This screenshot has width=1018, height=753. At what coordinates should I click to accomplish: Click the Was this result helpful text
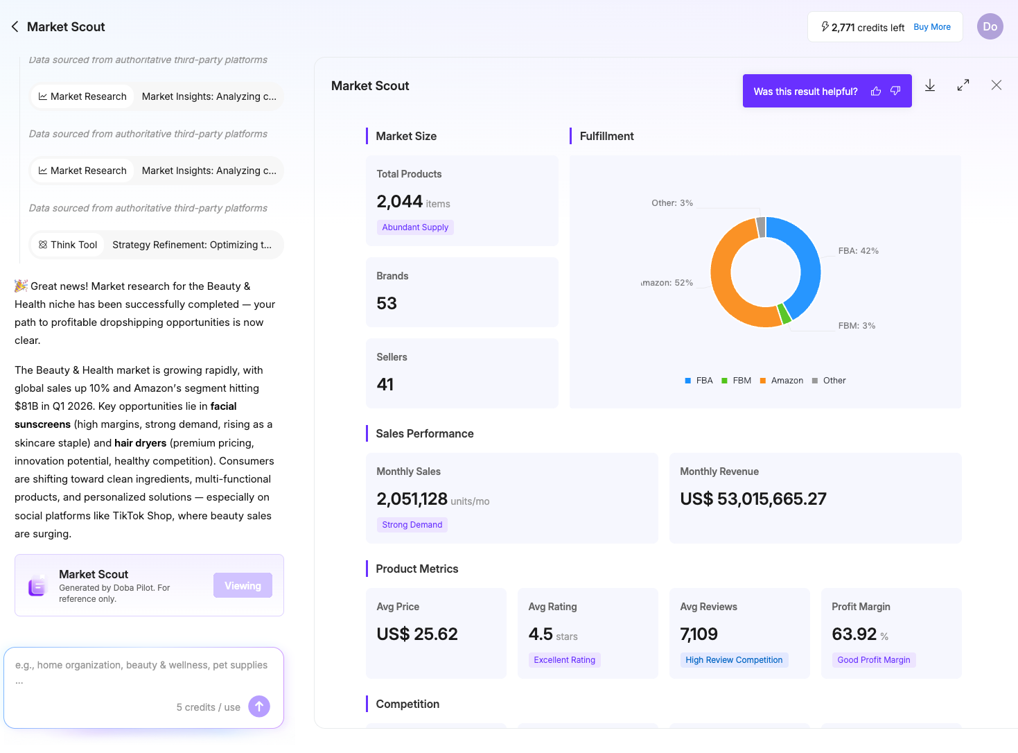click(805, 92)
